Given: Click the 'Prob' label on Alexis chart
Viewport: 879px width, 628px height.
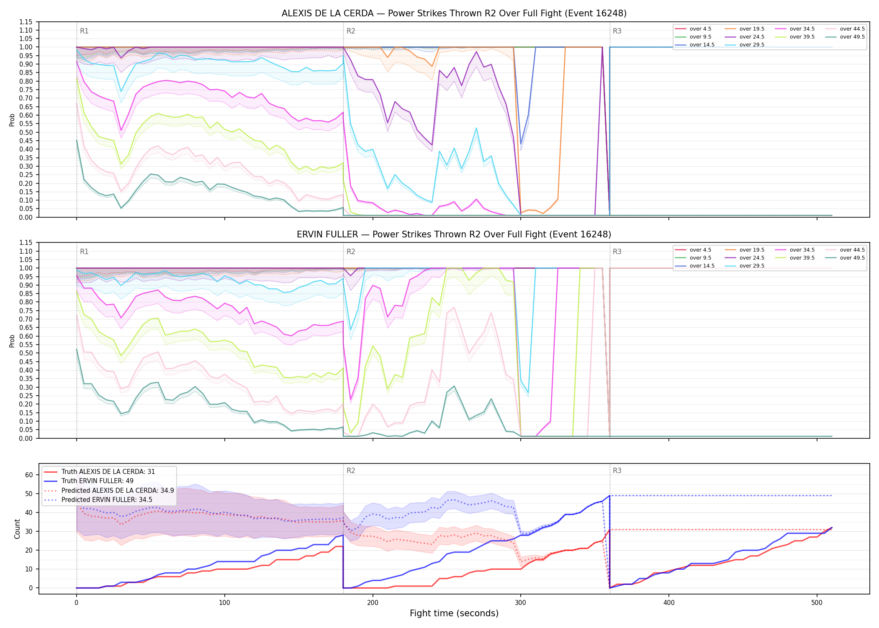Looking at the screenshot, I should pyautogui.click(x=12, y=120).
